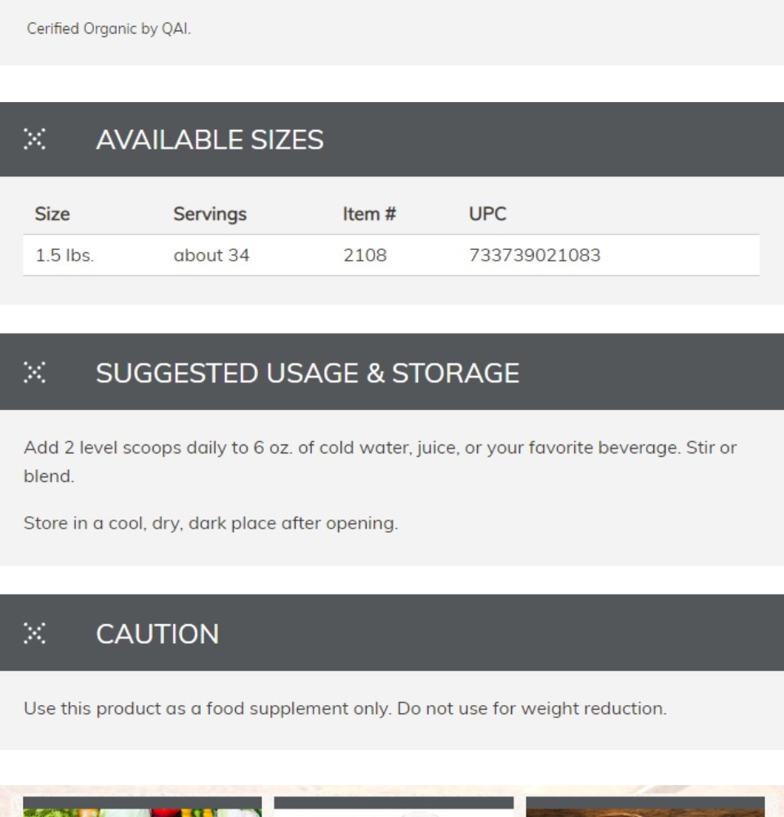This screenshot has width=784, height=817.
Task: Collapse the AVAILABLE SIZES header
Action: point(392,139)
